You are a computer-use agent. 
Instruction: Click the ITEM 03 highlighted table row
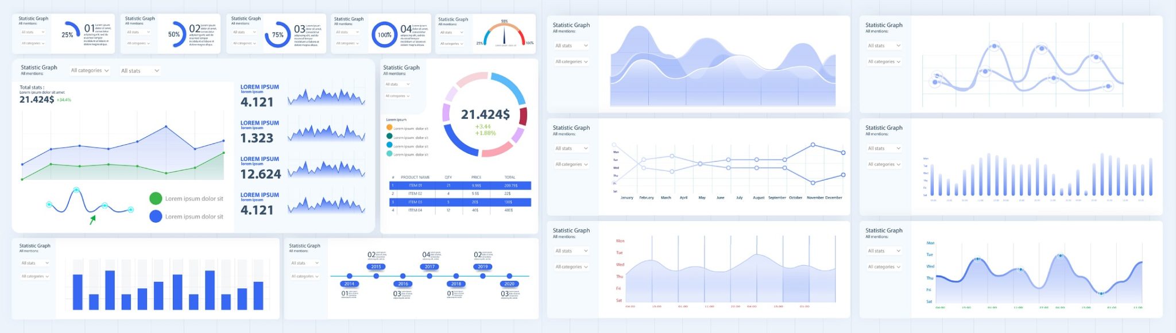(x=460, y=202)
